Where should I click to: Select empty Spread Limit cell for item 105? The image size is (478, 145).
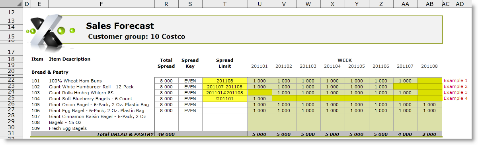coord(225,104)
